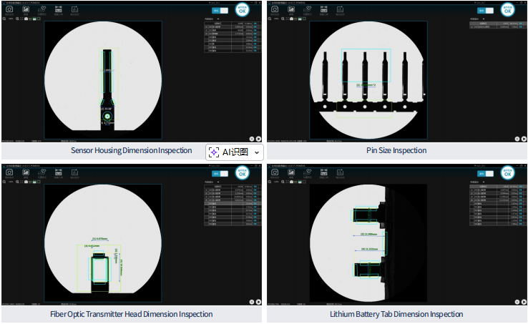Open dropdown above results table in Pin Size
The height and width of the screenshot is (324, 528).
point(480,19)
